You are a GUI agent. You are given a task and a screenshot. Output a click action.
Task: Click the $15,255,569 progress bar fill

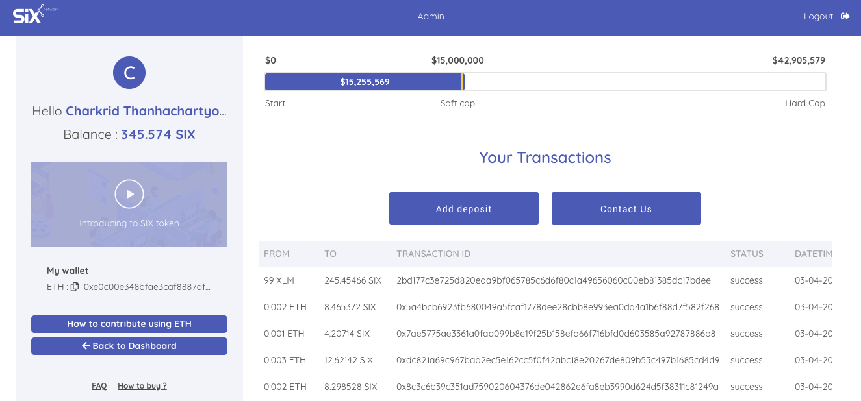tap(365, 82)
